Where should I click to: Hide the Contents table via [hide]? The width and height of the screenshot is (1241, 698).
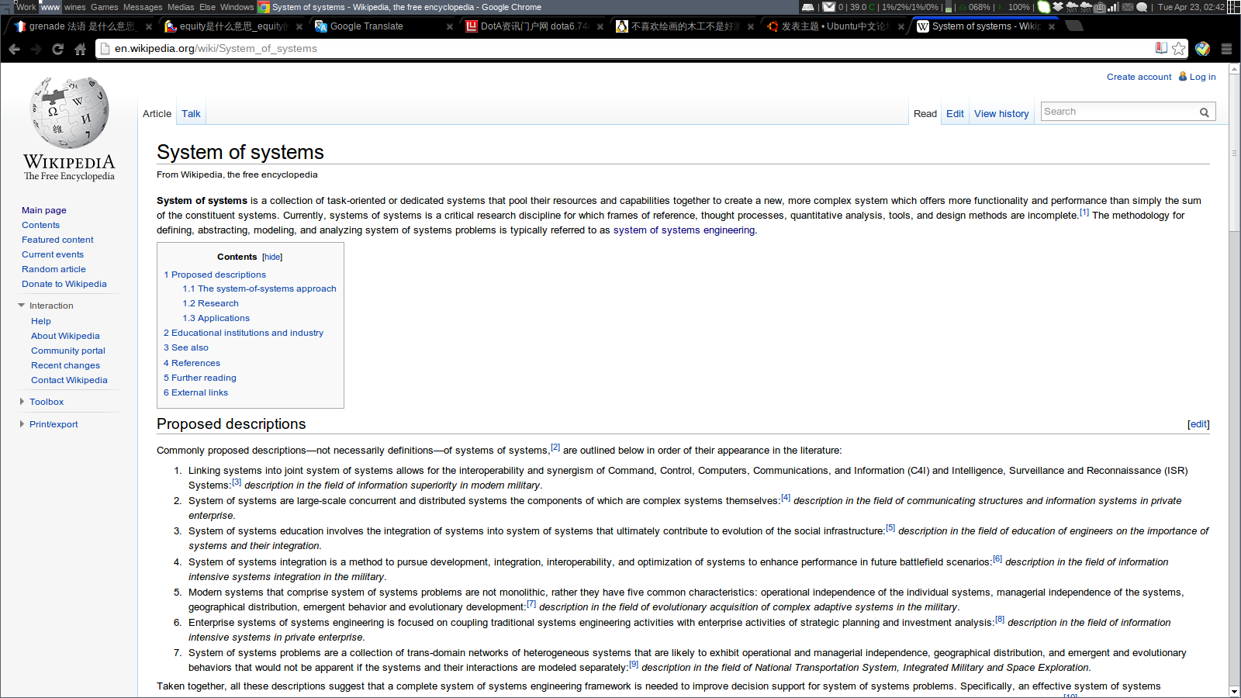[272, 257]
